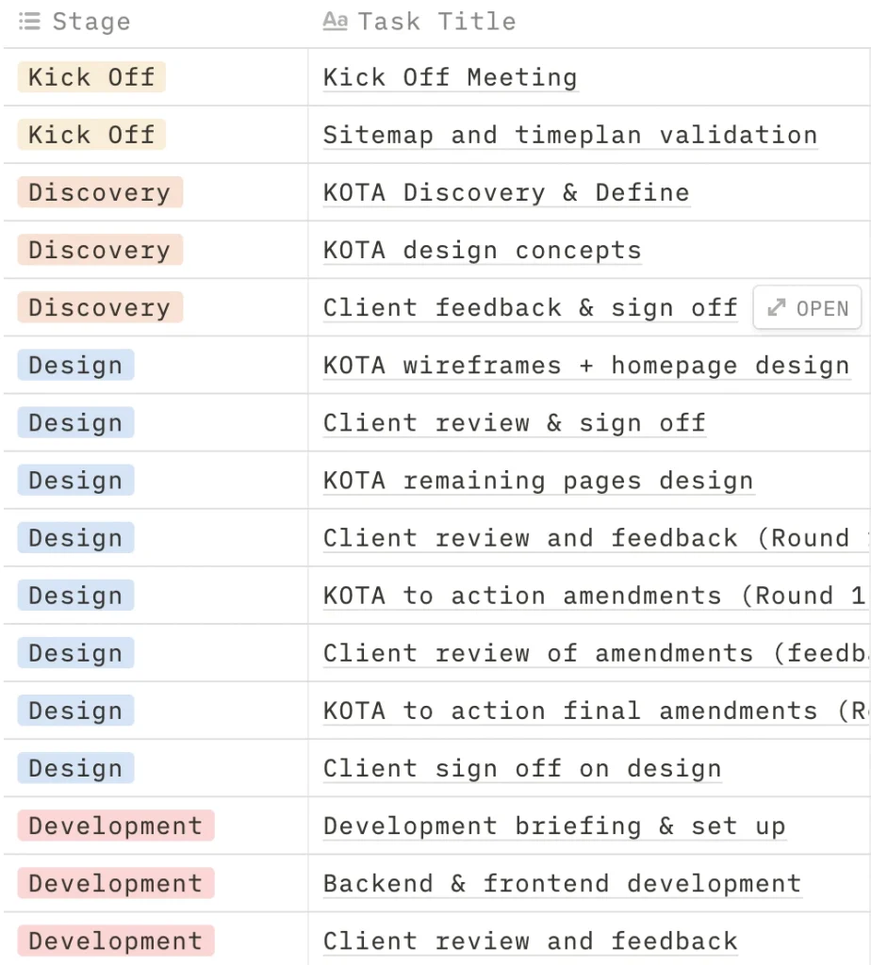This screenshot has width=871, height=965.
Task: Open the Task Title column header menu
Action: [437, 22]
